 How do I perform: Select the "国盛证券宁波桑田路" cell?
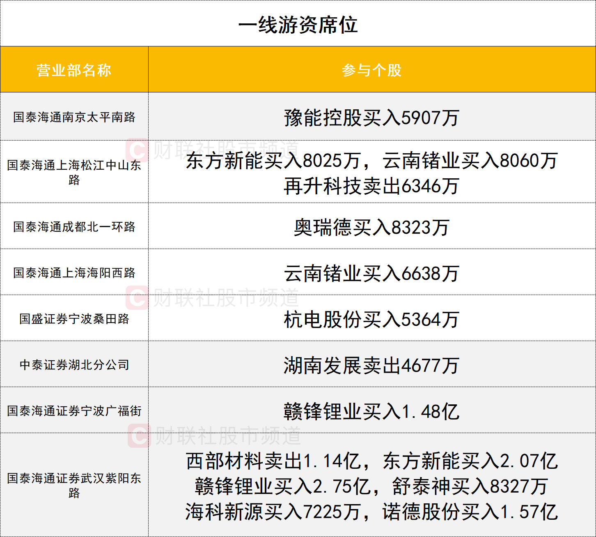click(x=74, y=318)
